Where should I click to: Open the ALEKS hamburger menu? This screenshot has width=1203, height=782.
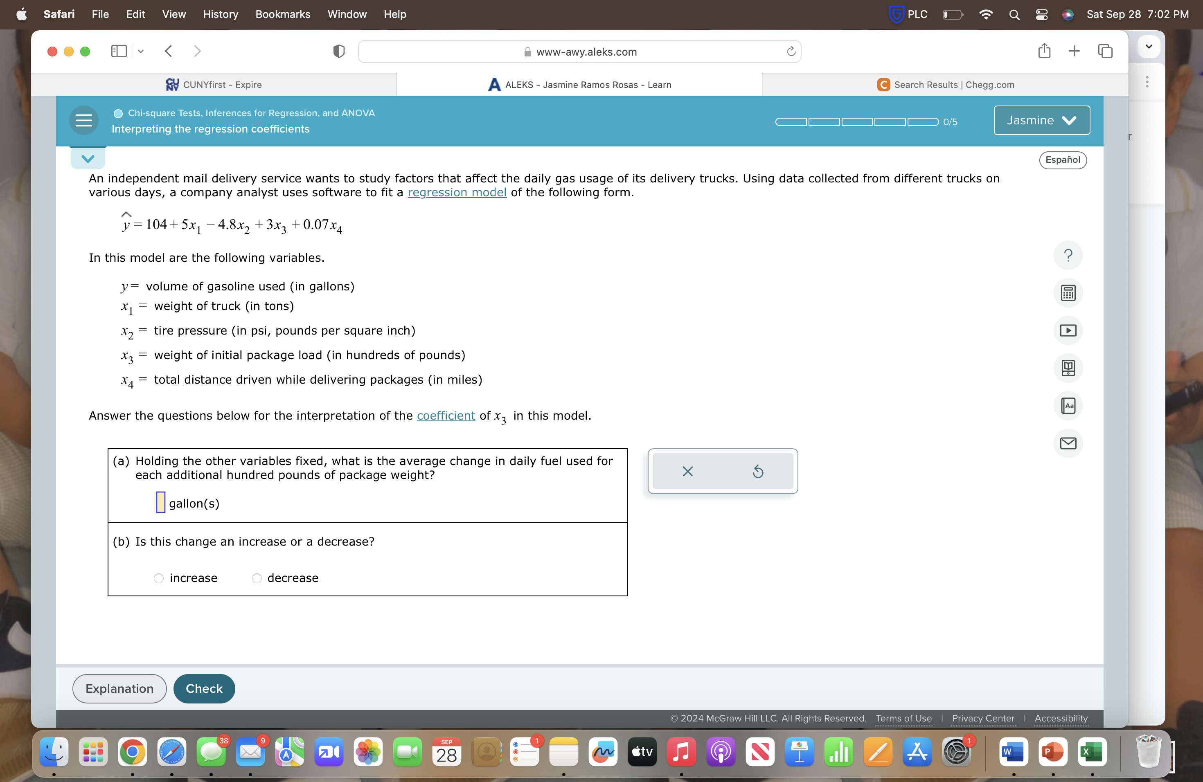(83, 120)
